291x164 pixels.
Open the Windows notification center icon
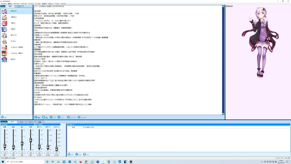(x=287, y=162)
